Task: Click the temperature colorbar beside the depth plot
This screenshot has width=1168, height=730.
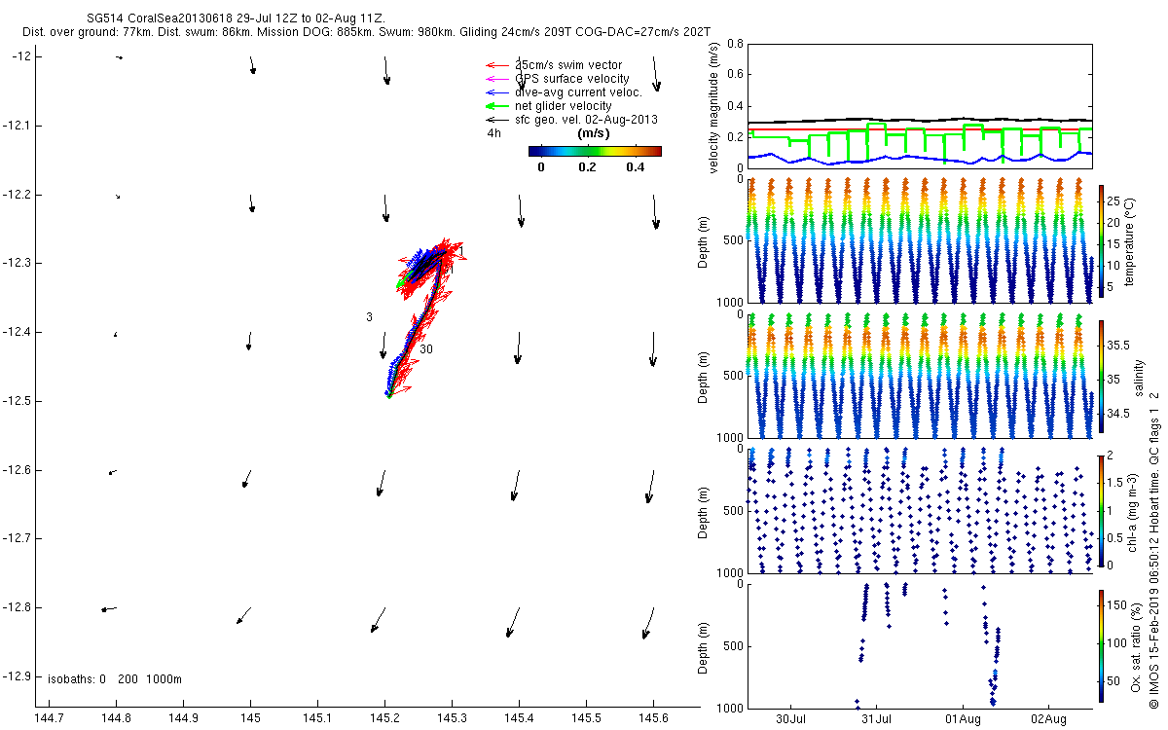Action: pos(1102,242)
